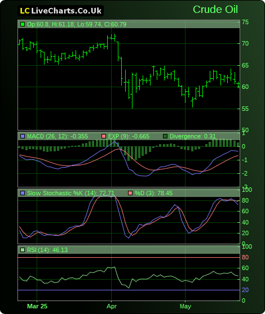Click the Mar 25 date axis label
Screen dimensions: 265x314
tap(37, 306)
